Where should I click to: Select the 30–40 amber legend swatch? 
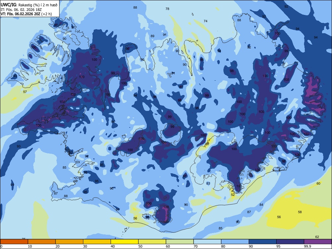[x=97, y=242]
